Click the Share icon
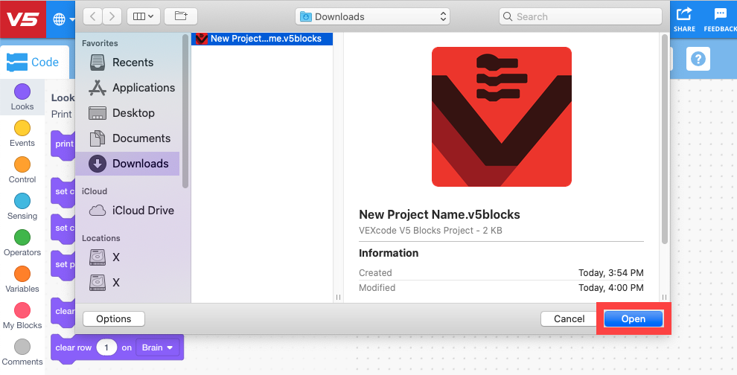 pyautogui.click(x=684, y=19)
